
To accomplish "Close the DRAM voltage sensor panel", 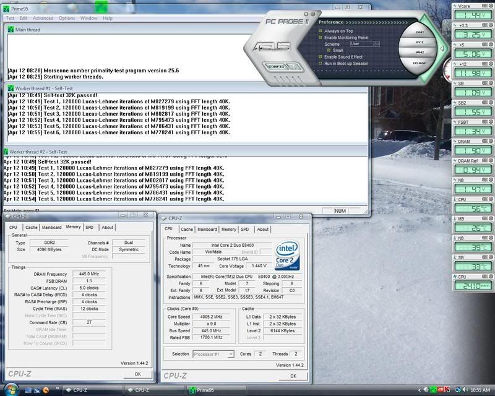I will coord(491,141).
